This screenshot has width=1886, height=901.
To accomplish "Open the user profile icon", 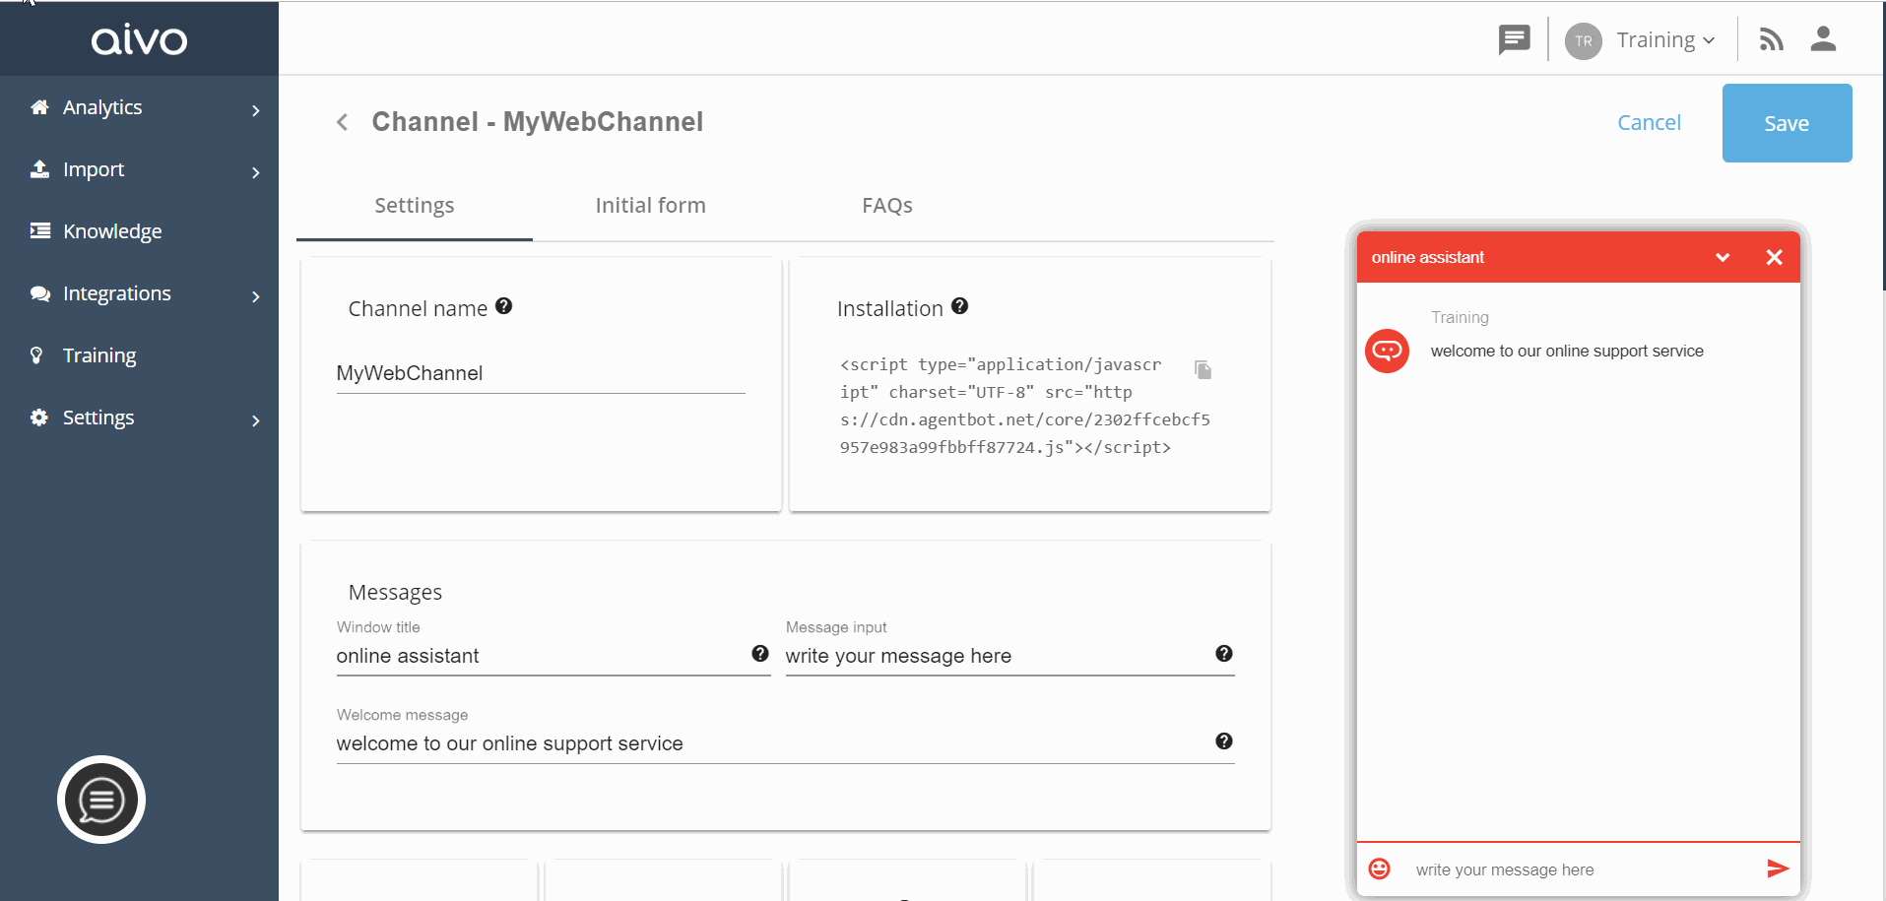I will click(1823, 38).
